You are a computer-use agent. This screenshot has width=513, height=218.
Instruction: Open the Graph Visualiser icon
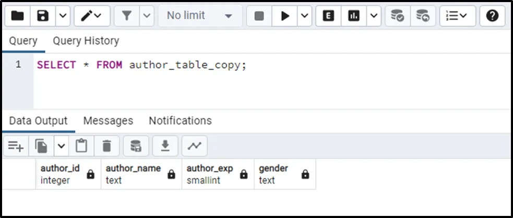194,147
